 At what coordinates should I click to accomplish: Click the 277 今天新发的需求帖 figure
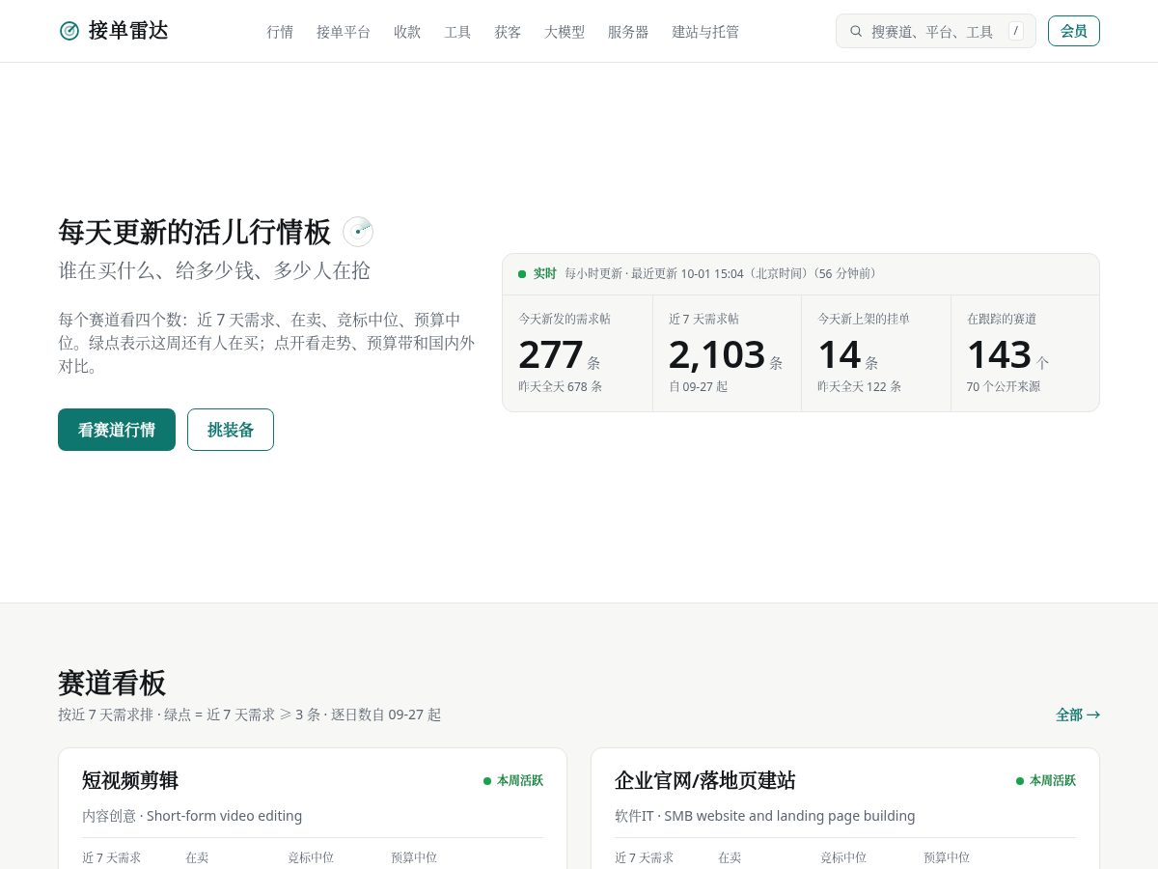(551, 354)
